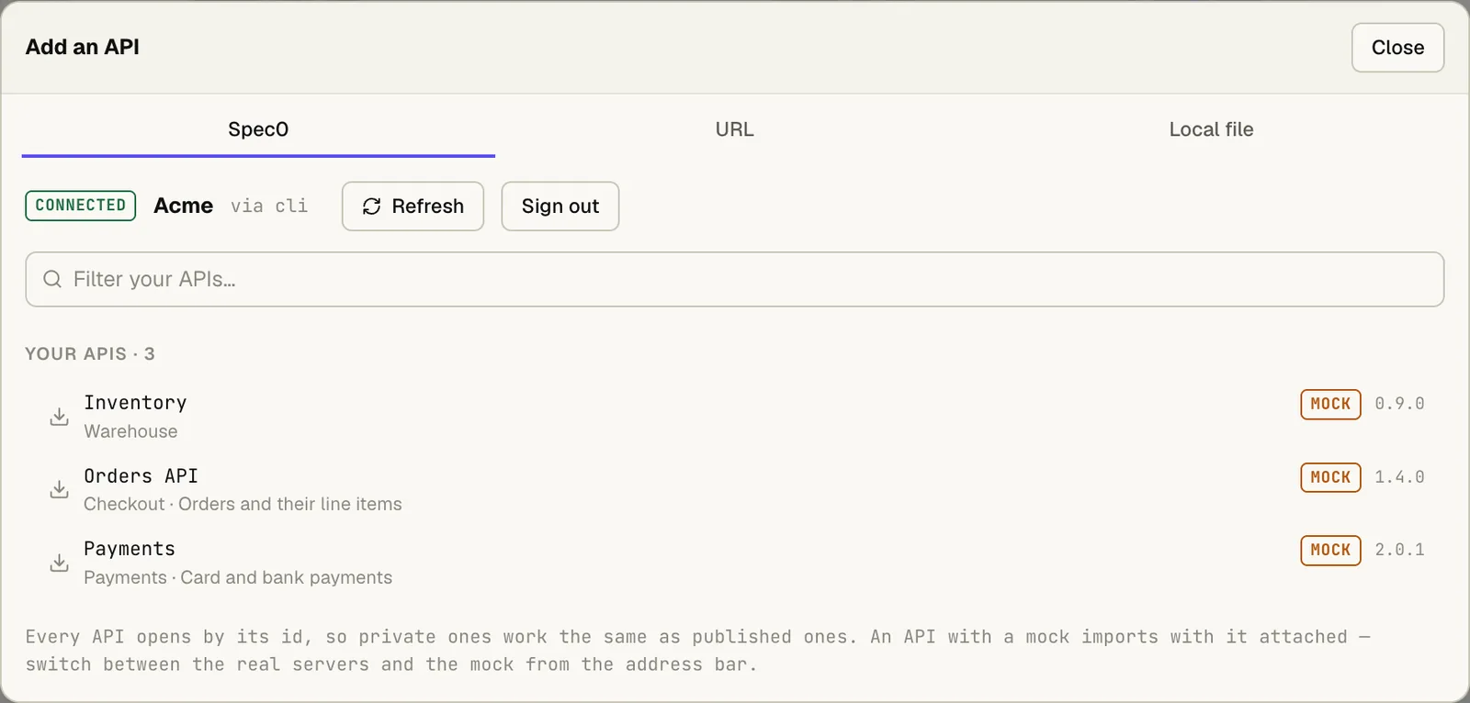Focus the Filter your APIs field

coord(735,279)
